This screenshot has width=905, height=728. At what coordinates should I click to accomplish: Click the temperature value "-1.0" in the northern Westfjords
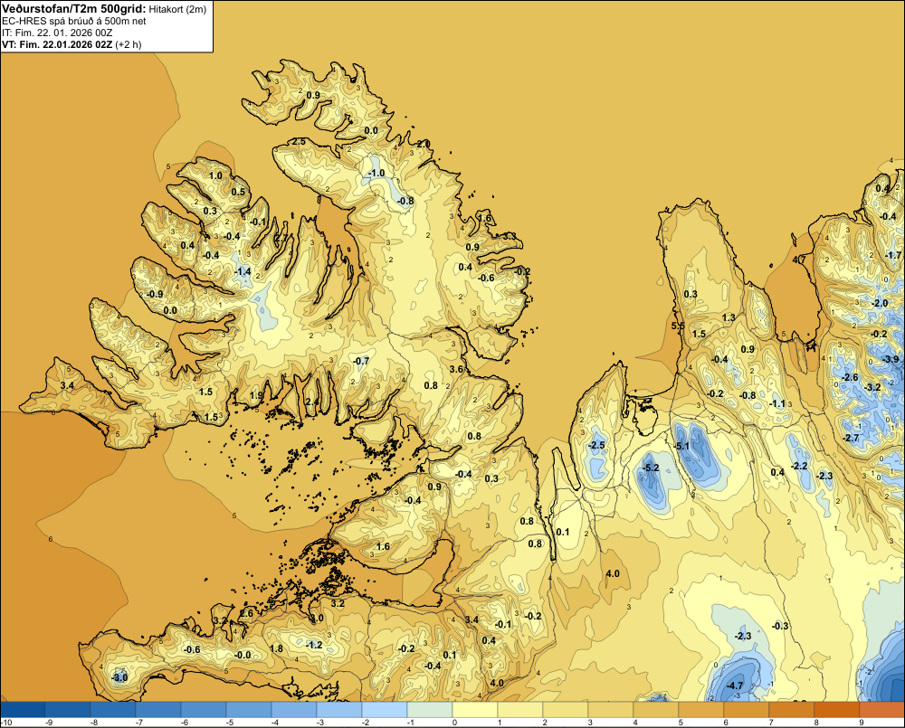376,173
